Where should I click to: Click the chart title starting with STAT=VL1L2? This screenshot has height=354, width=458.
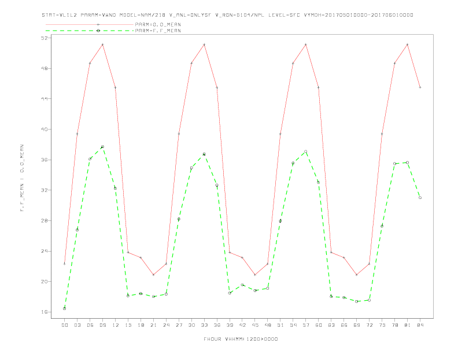pos(227,15)
